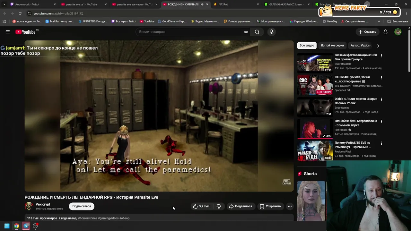Grab the page vertical scrollbar

[x=409, y=51]
